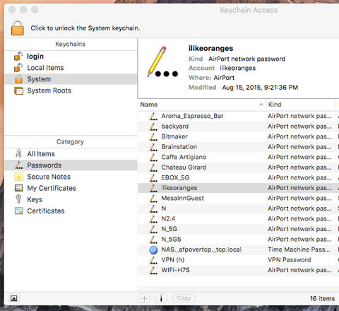Image resolution: width=339 pixels, height=311 pixels.
Task: Select the Chateau Girard password entry
Action: pyautogui.click(x=238, y=168)
